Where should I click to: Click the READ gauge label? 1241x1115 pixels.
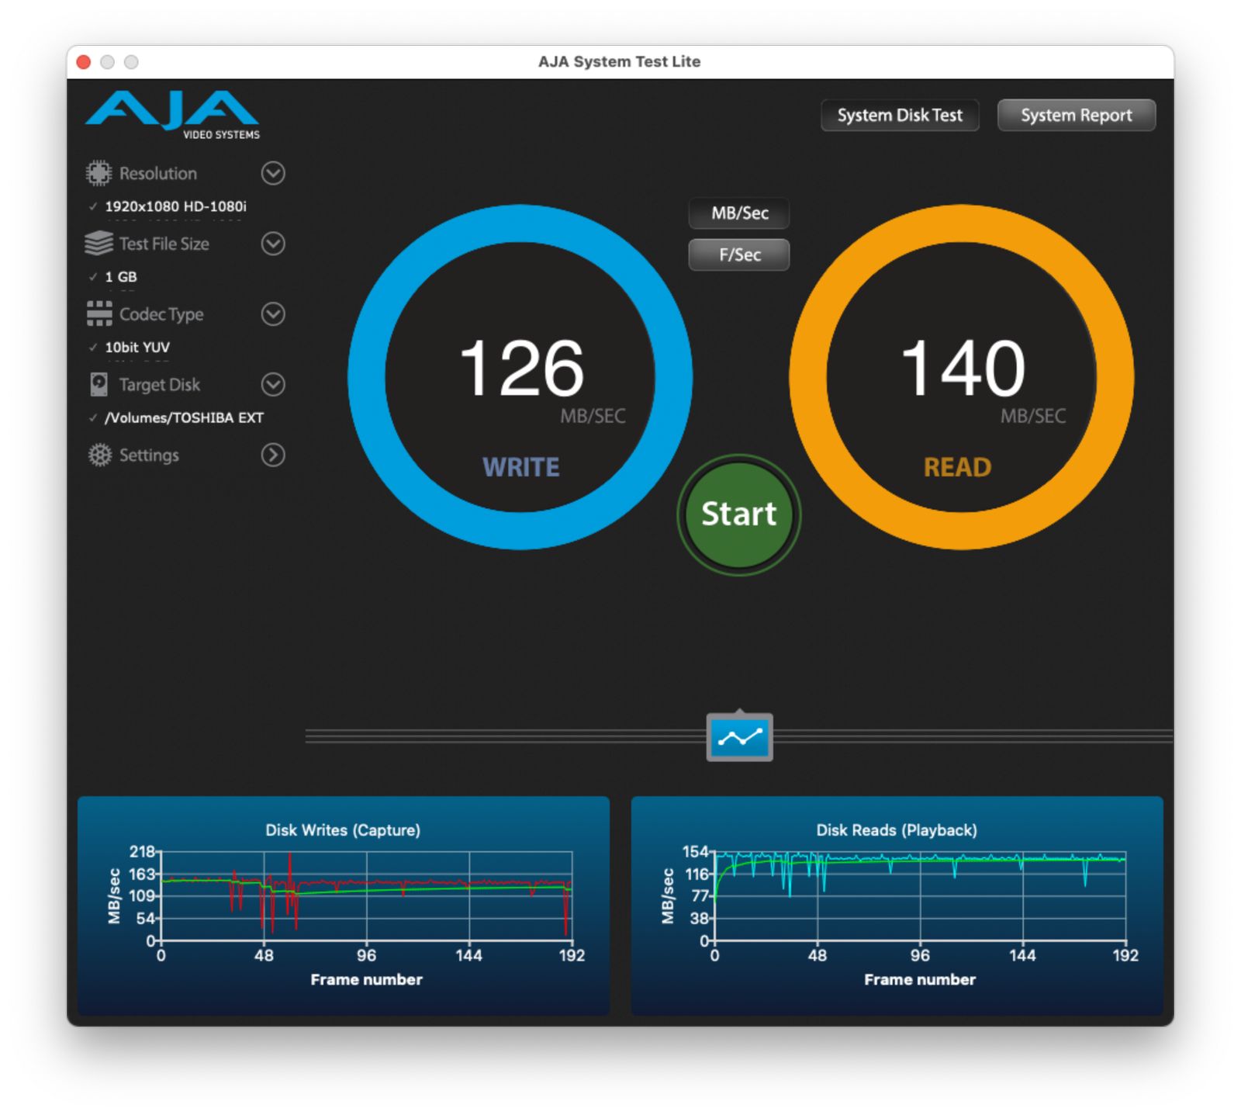[x=958, y=467]
